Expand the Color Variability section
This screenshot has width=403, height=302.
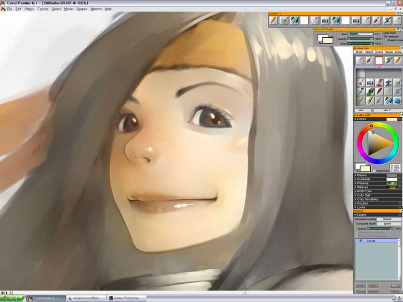[x=356, y=199]
